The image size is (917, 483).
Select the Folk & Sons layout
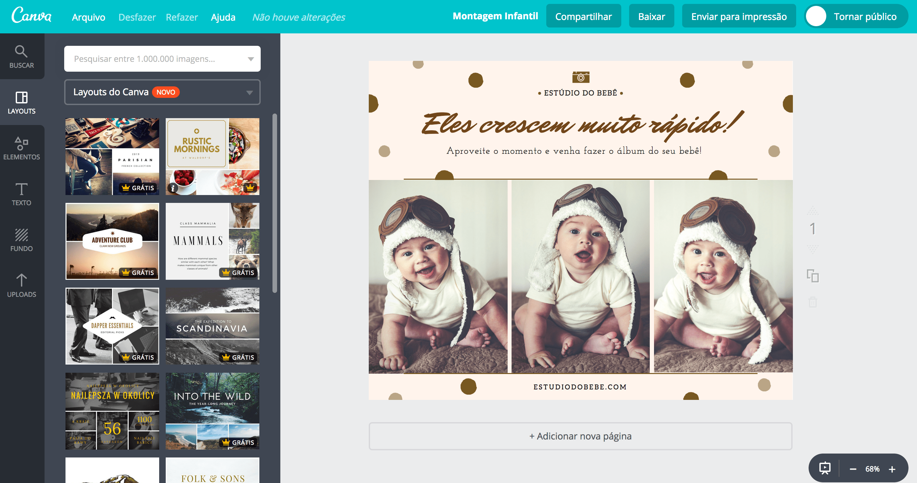coord(213,470)
